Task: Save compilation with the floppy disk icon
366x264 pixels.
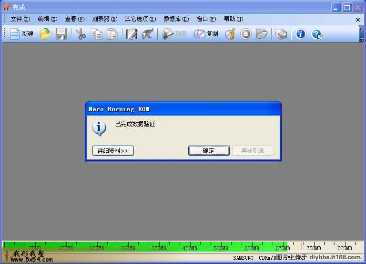Action: point(61,34)
